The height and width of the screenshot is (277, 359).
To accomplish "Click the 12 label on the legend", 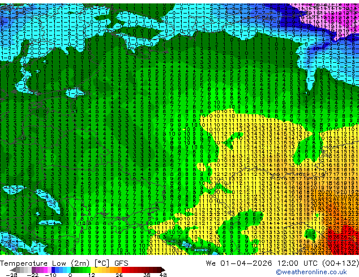I will 92,275.
